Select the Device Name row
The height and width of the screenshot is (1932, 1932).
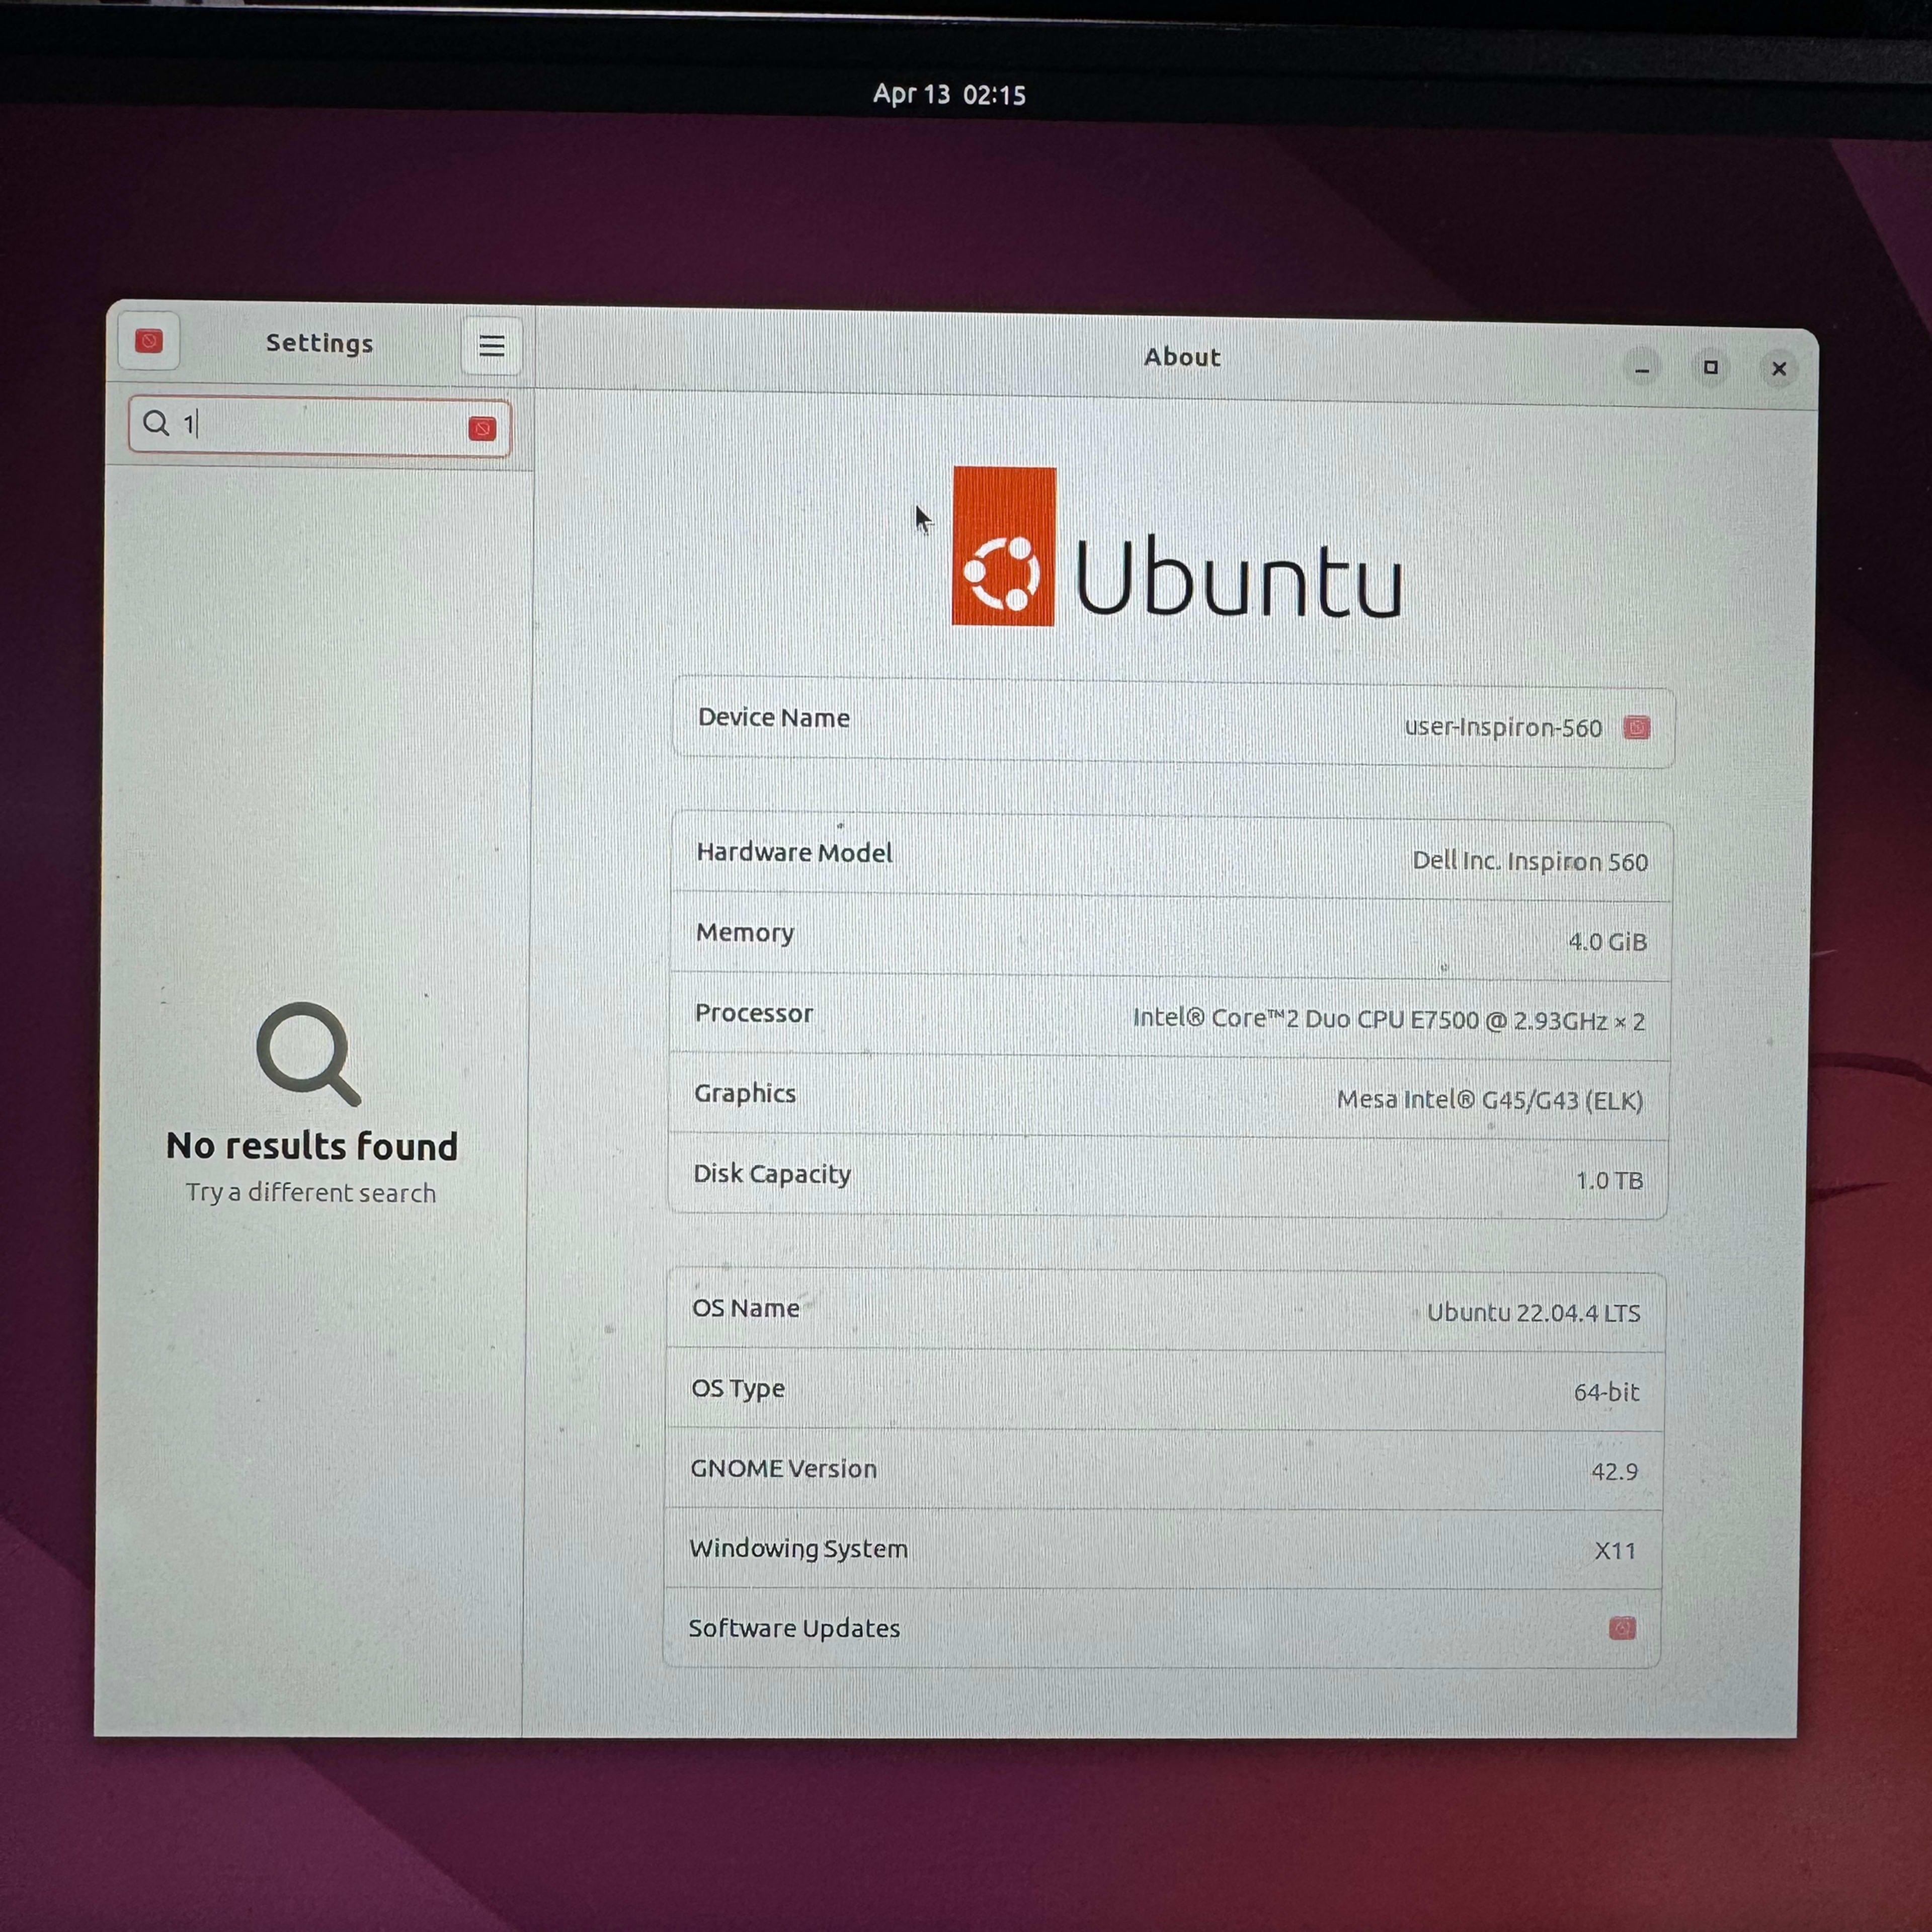pyautogui.click(x=1173, y=722)
